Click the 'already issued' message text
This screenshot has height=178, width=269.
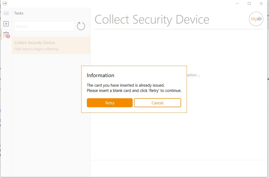click(x=125, y=85)
